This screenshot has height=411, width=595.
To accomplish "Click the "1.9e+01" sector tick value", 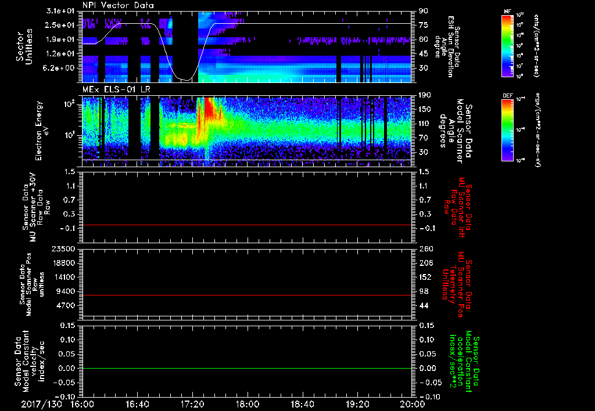I will 60,39.
